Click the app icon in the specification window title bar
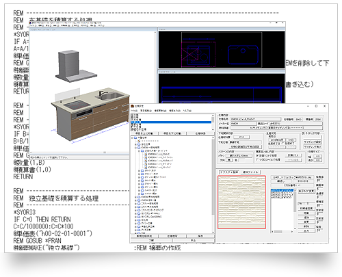This screenshot has height=277, width=342. pos(132,106)
